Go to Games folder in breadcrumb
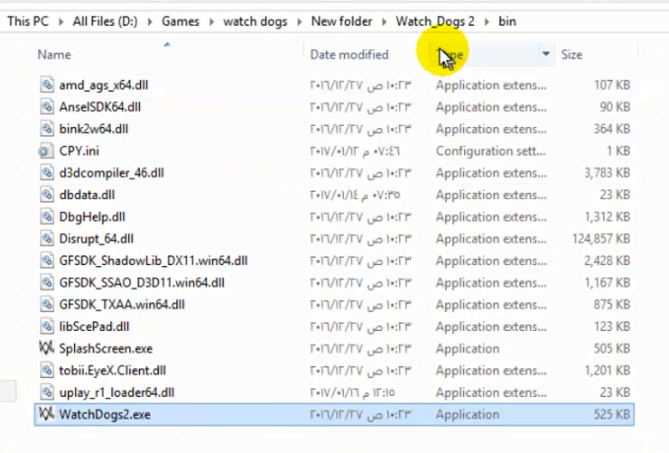Viewport: 669px width, 453px height. pyautogui.click(x=180, y=22)
